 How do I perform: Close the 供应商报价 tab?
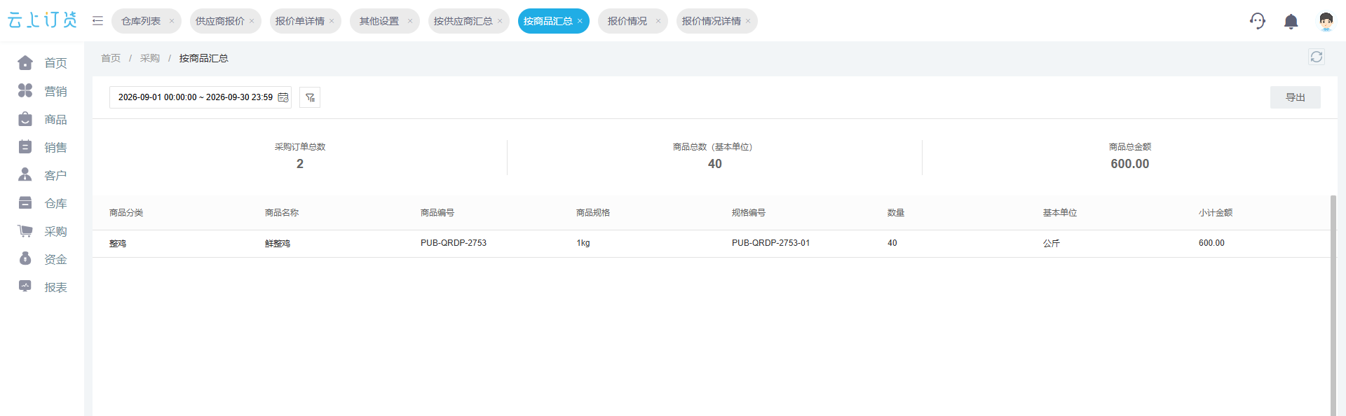click(x=252, y=21)
